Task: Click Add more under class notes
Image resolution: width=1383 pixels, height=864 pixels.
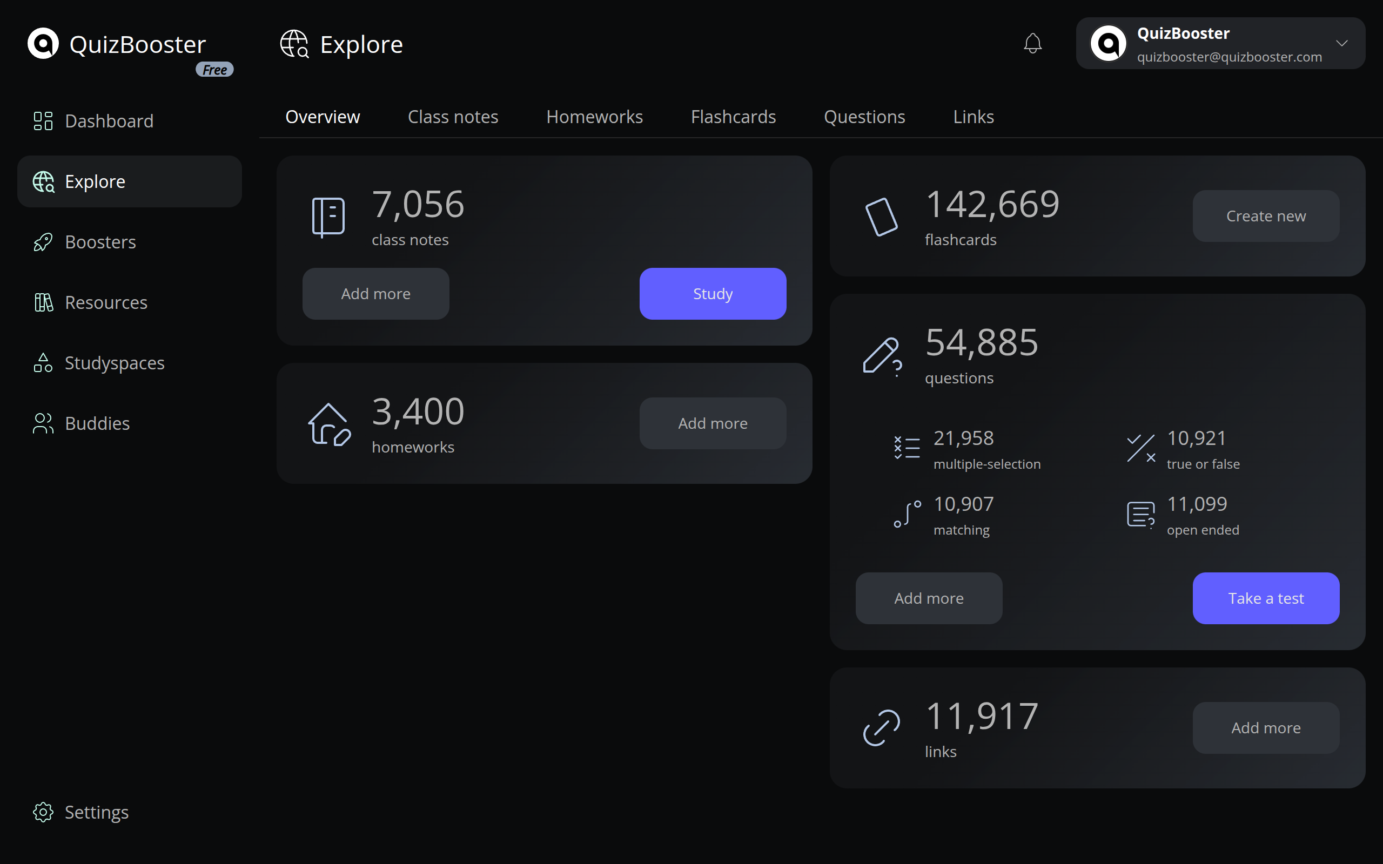Action: point(375,294)
